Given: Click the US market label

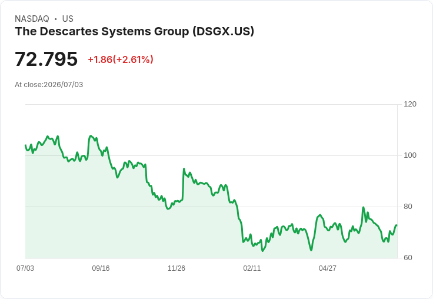Looking at the screenshot, I should click(68, 19).
